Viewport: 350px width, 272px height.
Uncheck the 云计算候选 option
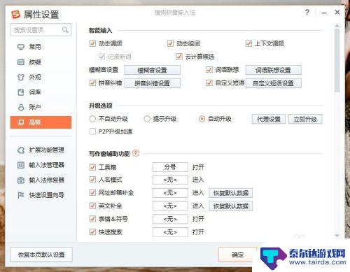179,57
